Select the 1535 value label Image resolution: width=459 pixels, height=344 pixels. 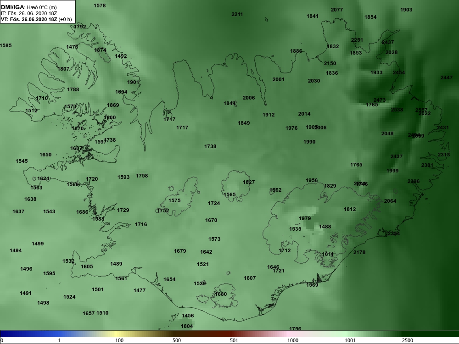(x=295, y=229)
